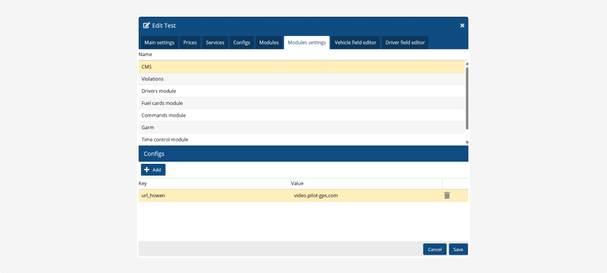Open the Configs tab
The image size is (607, 273).
(x=242, y=42)
